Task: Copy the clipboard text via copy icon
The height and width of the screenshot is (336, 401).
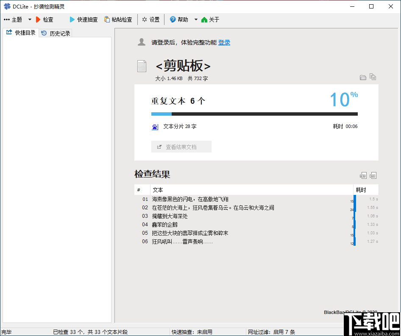Action: click(373, 77)
